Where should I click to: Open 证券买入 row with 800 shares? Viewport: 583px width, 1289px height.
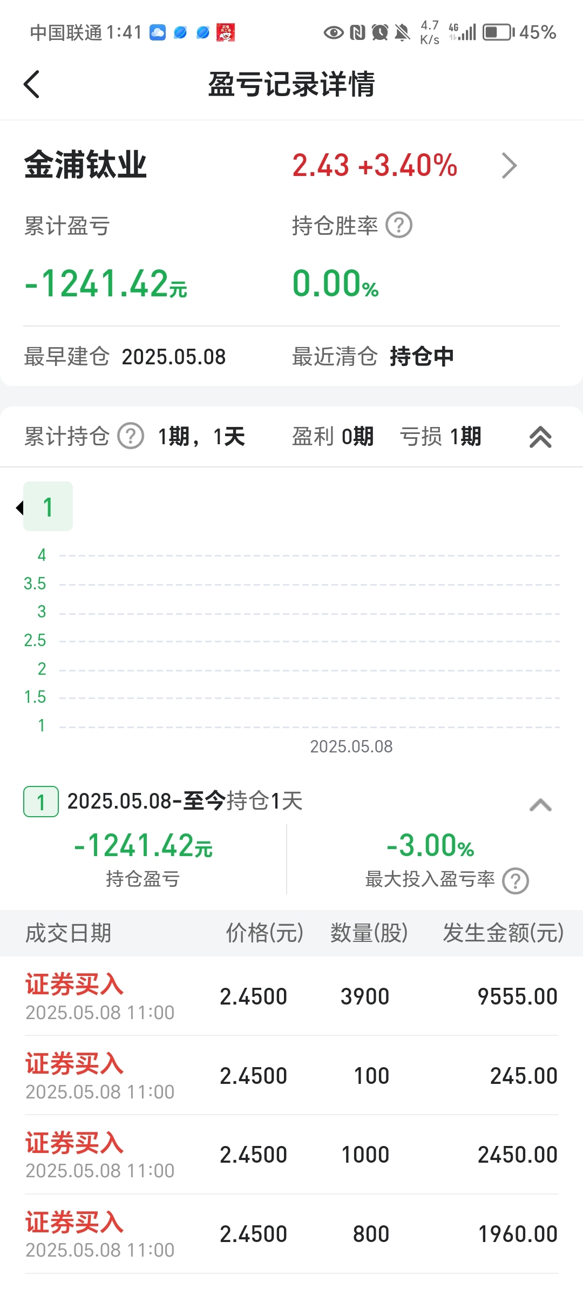click(x=291, y=1234)
